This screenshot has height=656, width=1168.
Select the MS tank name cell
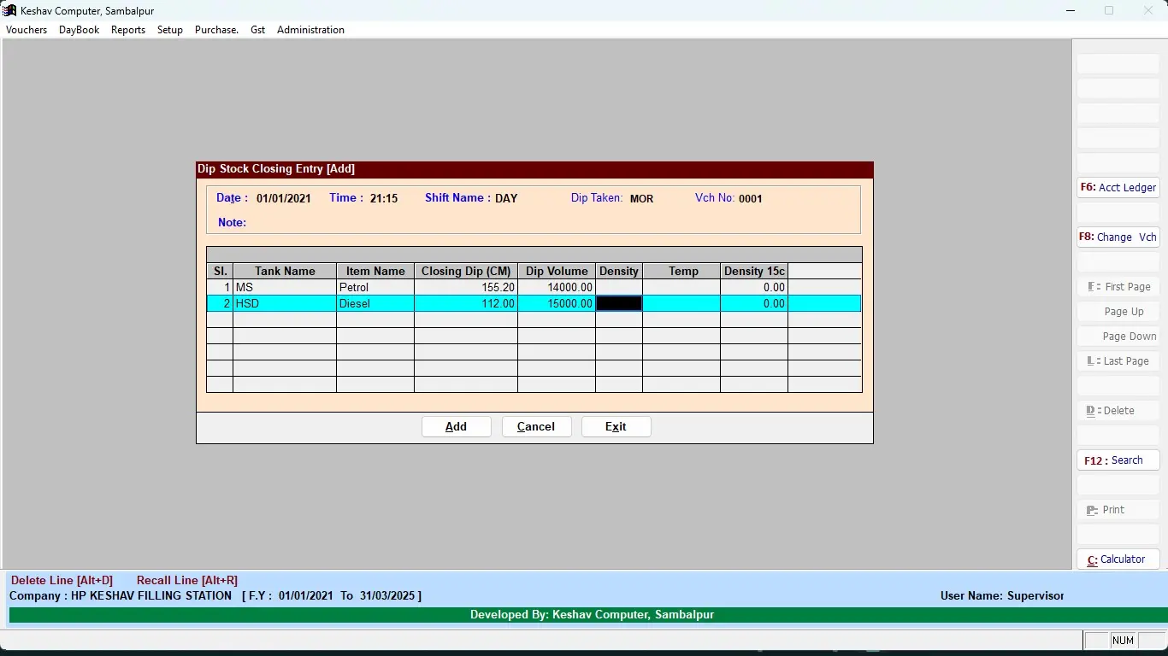click(x=285, y=287)
